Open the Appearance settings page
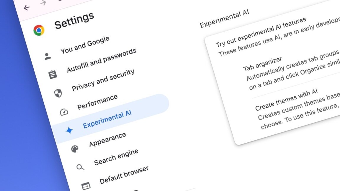This screenshot has width=340, height=191. 107,140
